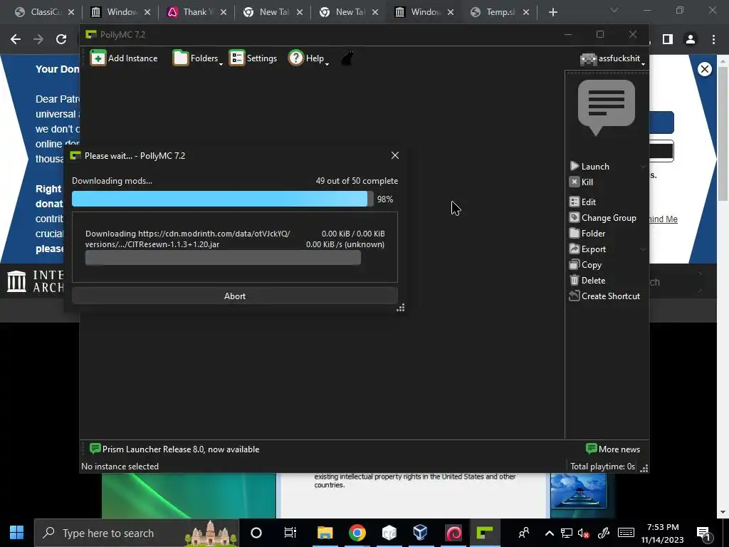The image size is (729, 547).
Task: Open a new browser tab with plus
Action: pyautogui.click(x=552, y=12)
